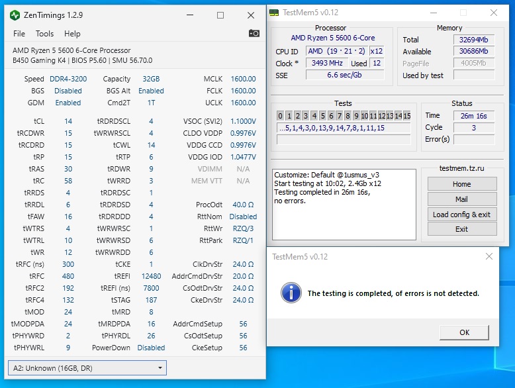Click the Capacity 32GB value
515x388 pixels.
[151, 79]
